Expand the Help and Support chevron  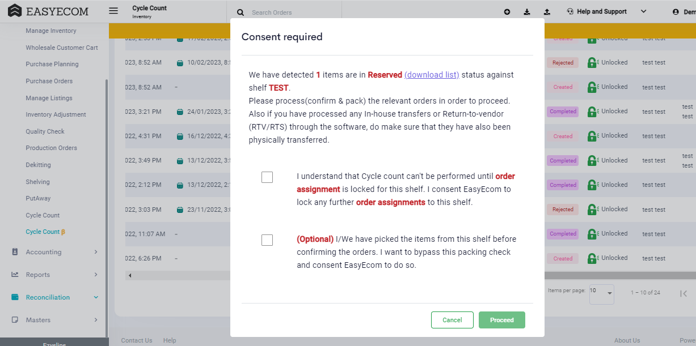click(643, 11)
